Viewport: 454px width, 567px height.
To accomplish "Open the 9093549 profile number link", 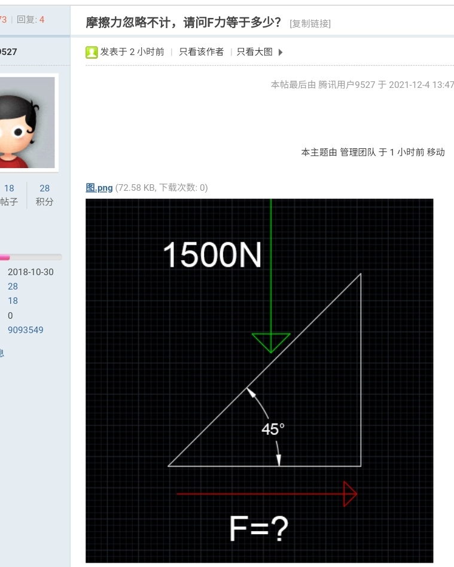I will tap(25, 330).
